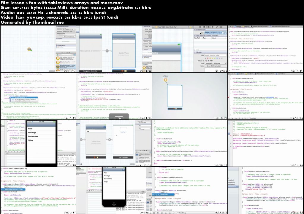Select the highlighted foodArray autocomplete entry

click(163, 194)
